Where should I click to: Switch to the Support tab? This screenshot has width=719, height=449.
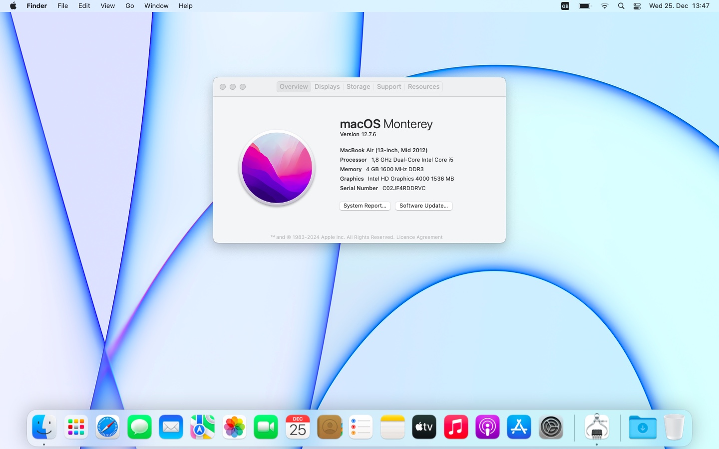tap(389, 87)
